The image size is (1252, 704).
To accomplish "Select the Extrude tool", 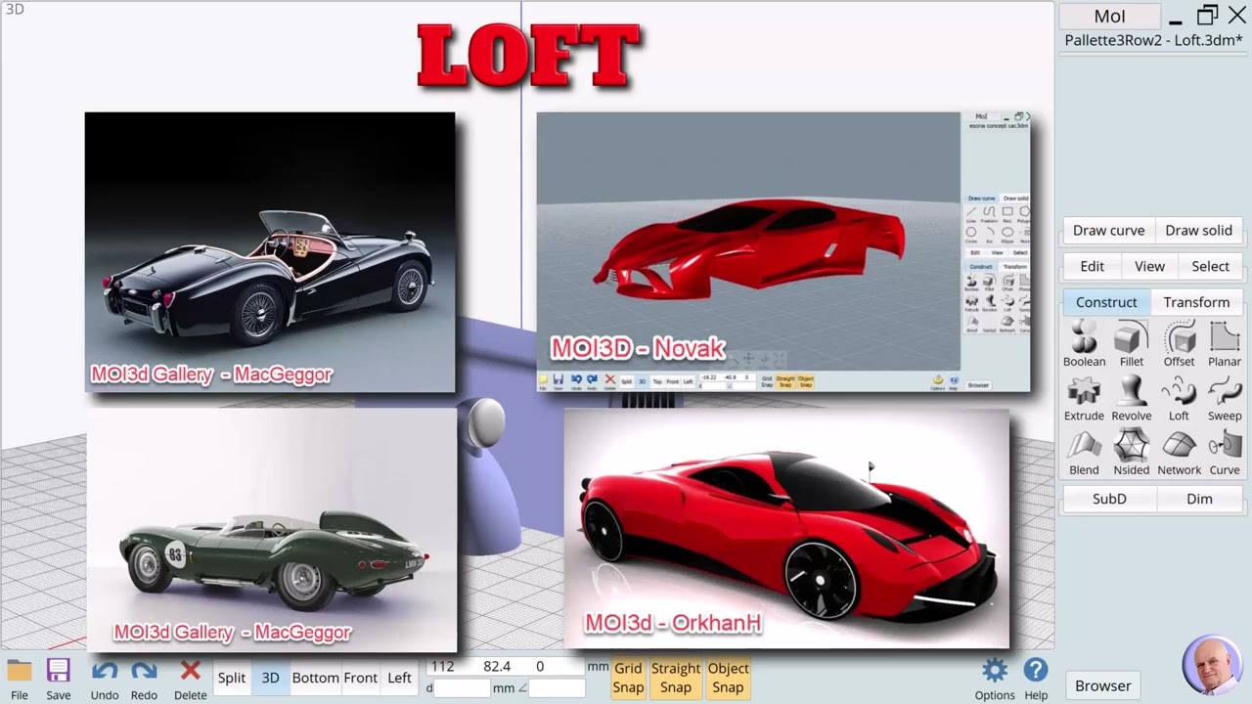I will pyautogui.click(x=1084, y=400).
